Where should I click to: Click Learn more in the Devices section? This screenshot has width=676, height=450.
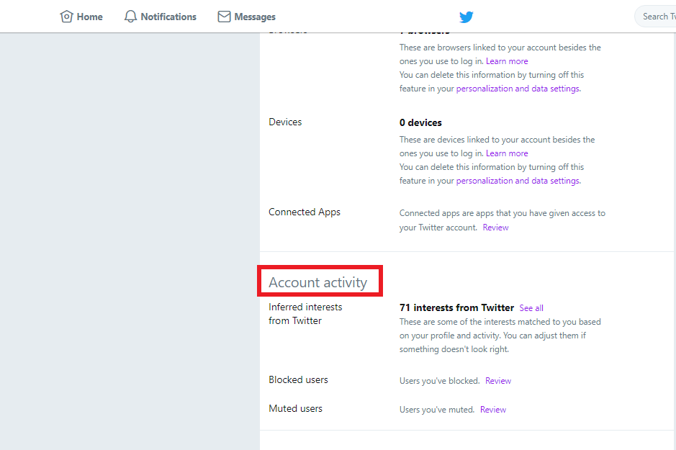(x=507, y=153)
